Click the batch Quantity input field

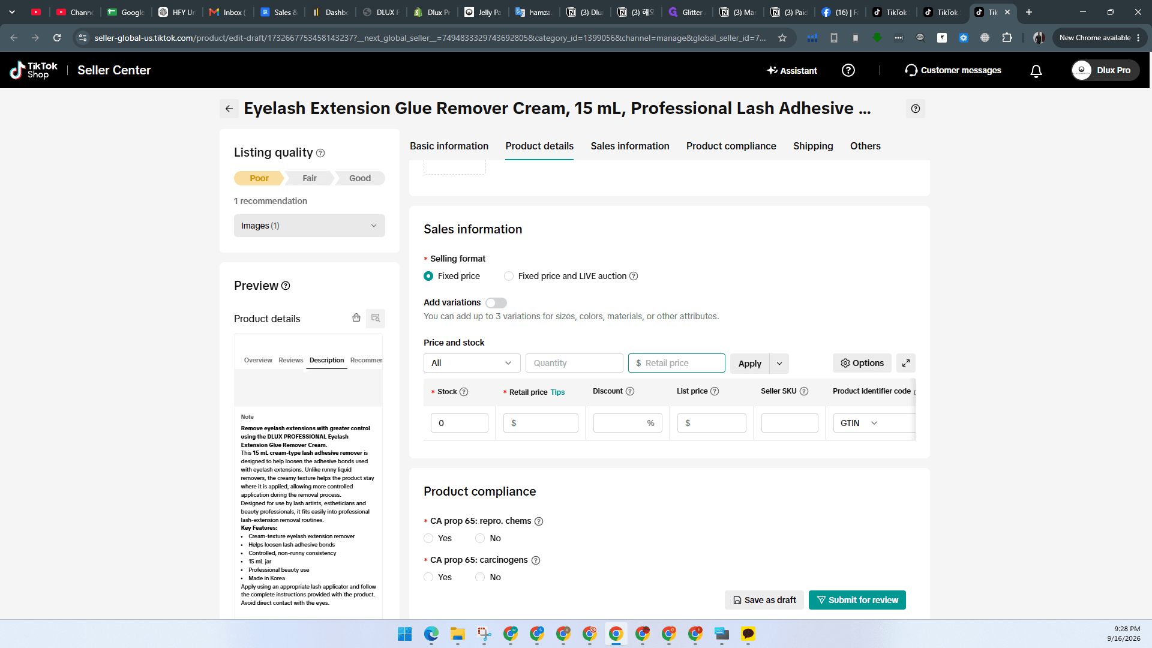pyautogui.click(x=574, y=363)
